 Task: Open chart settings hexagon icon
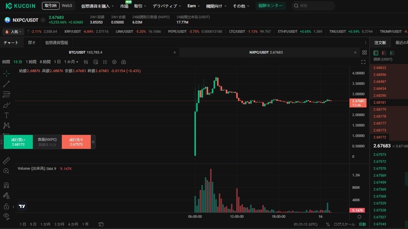click(114, 62)
